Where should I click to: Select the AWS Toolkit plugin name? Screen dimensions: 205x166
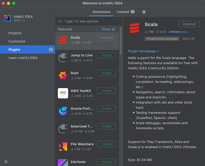(x=81, y=91)
